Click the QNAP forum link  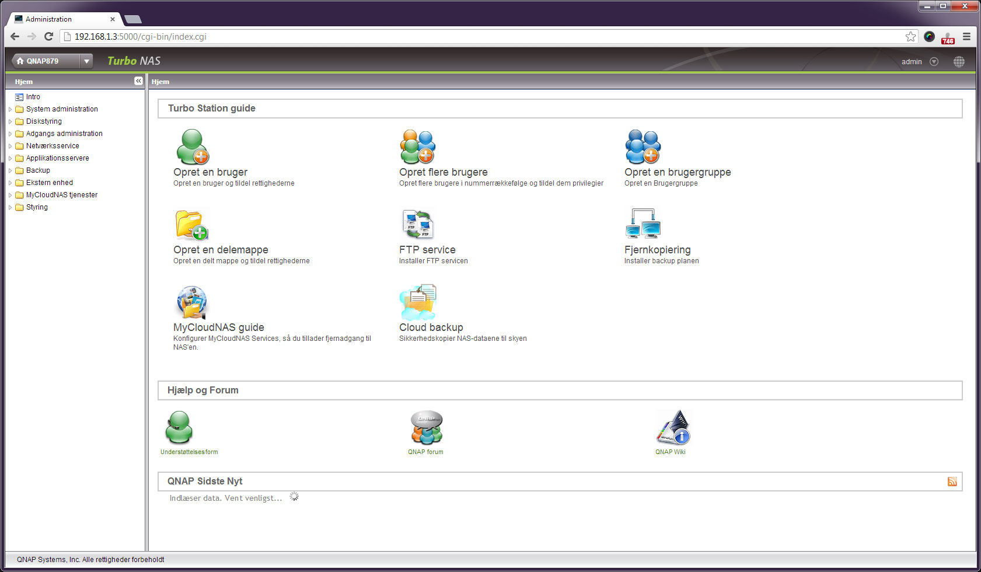(425, 452)
